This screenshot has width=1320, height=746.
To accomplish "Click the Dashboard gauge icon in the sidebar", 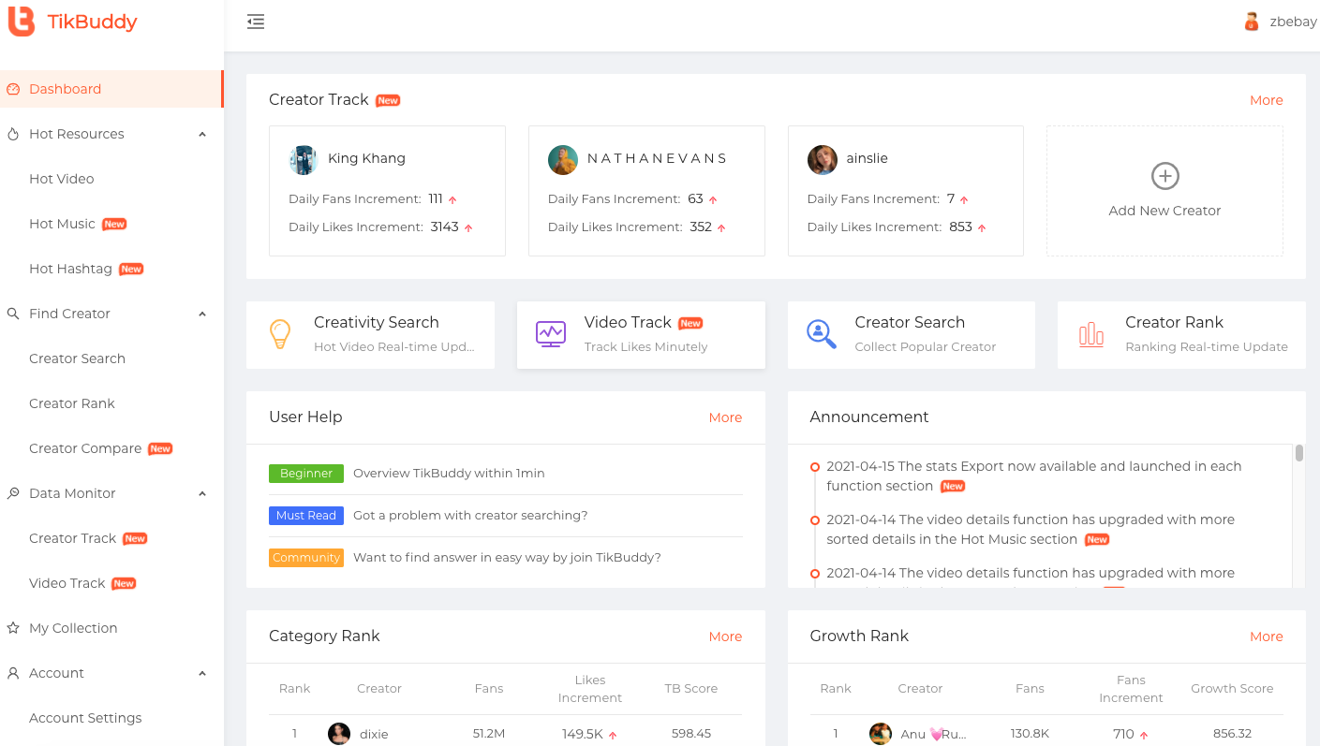I will pos(13,89).
